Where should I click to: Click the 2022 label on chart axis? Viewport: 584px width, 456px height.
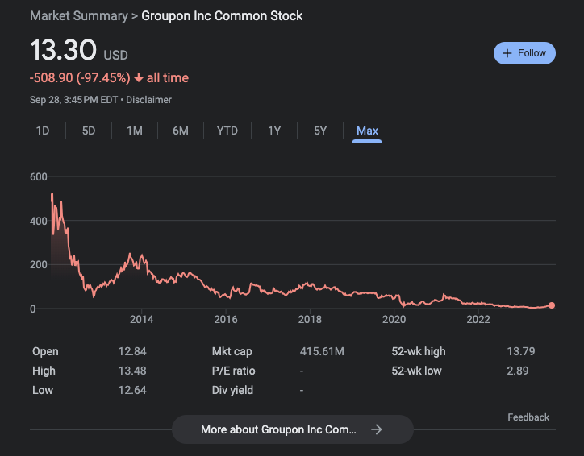[478, 320]
